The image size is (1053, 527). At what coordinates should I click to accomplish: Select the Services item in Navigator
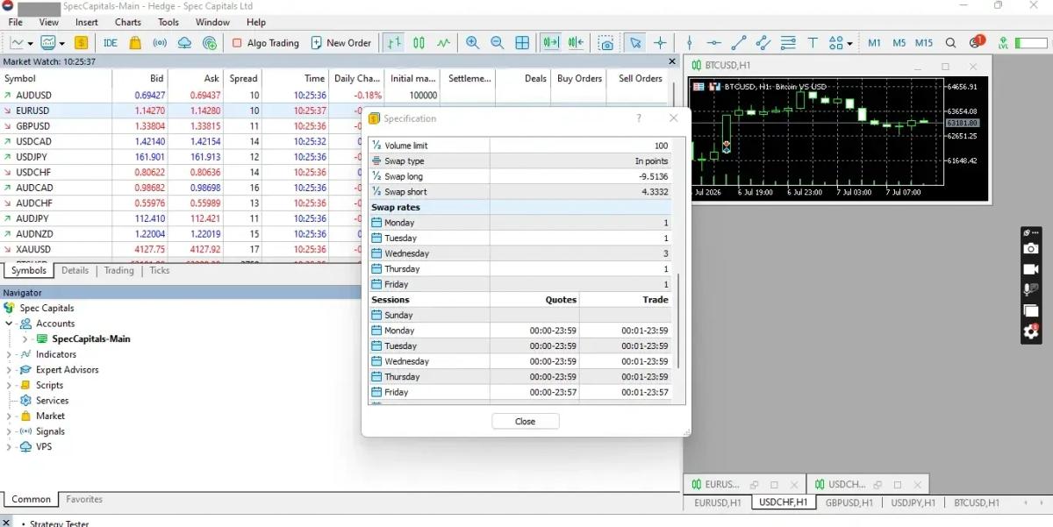(52, 401)
